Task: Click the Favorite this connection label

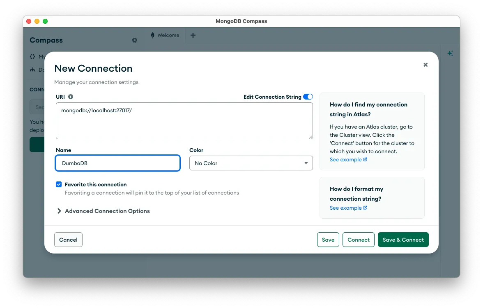Action: coord(96,185)
